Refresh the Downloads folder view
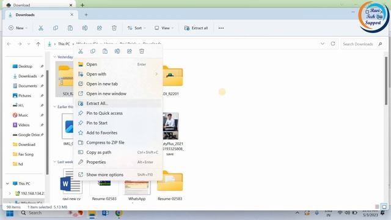This screenshot has width=391, height=220. (333, 44)
